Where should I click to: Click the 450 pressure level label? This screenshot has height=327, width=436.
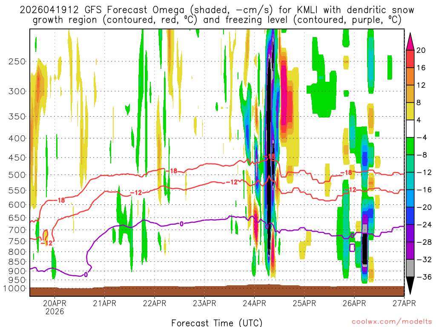click(x=17, y=158)
